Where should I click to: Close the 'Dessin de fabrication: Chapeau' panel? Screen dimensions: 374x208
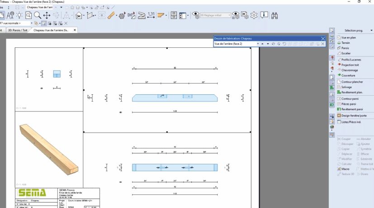pyautogui.click(x=323, y=39)
